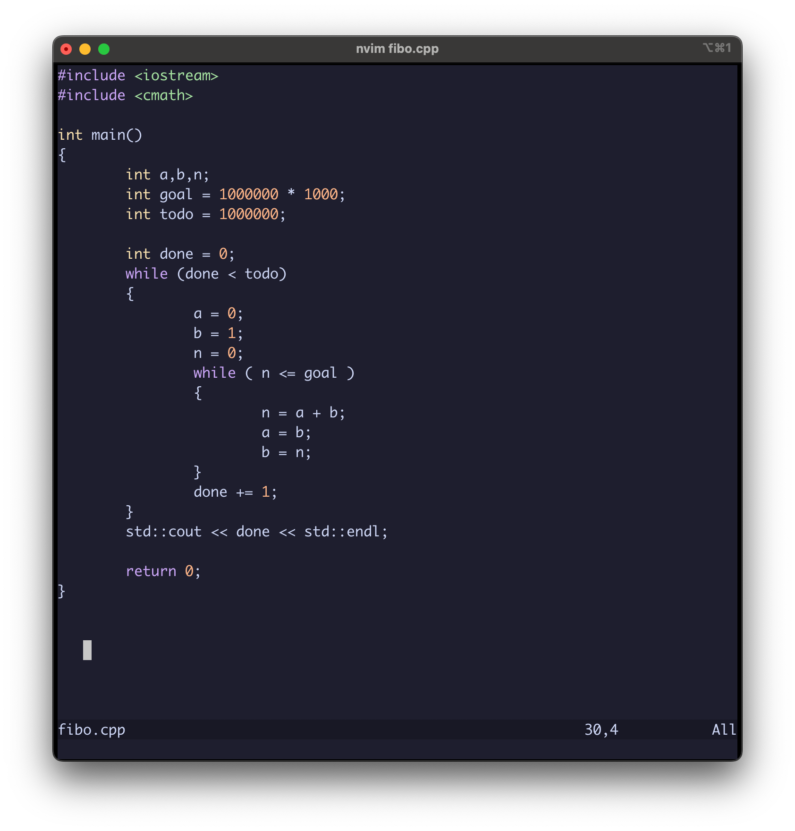Click the outer while (done < todo) loop

pyautogui.click(x=206, y=273)
